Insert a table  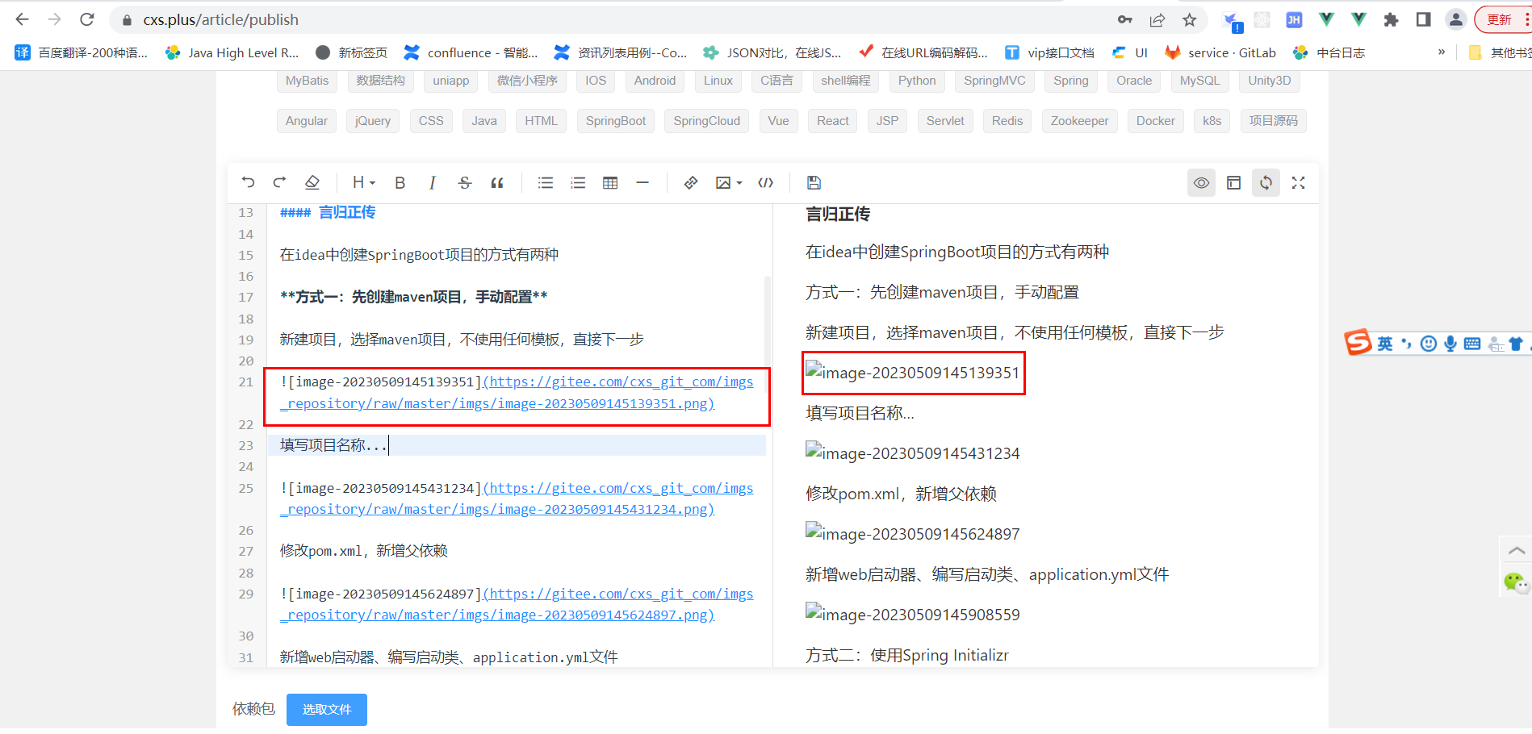pos(610,183)
